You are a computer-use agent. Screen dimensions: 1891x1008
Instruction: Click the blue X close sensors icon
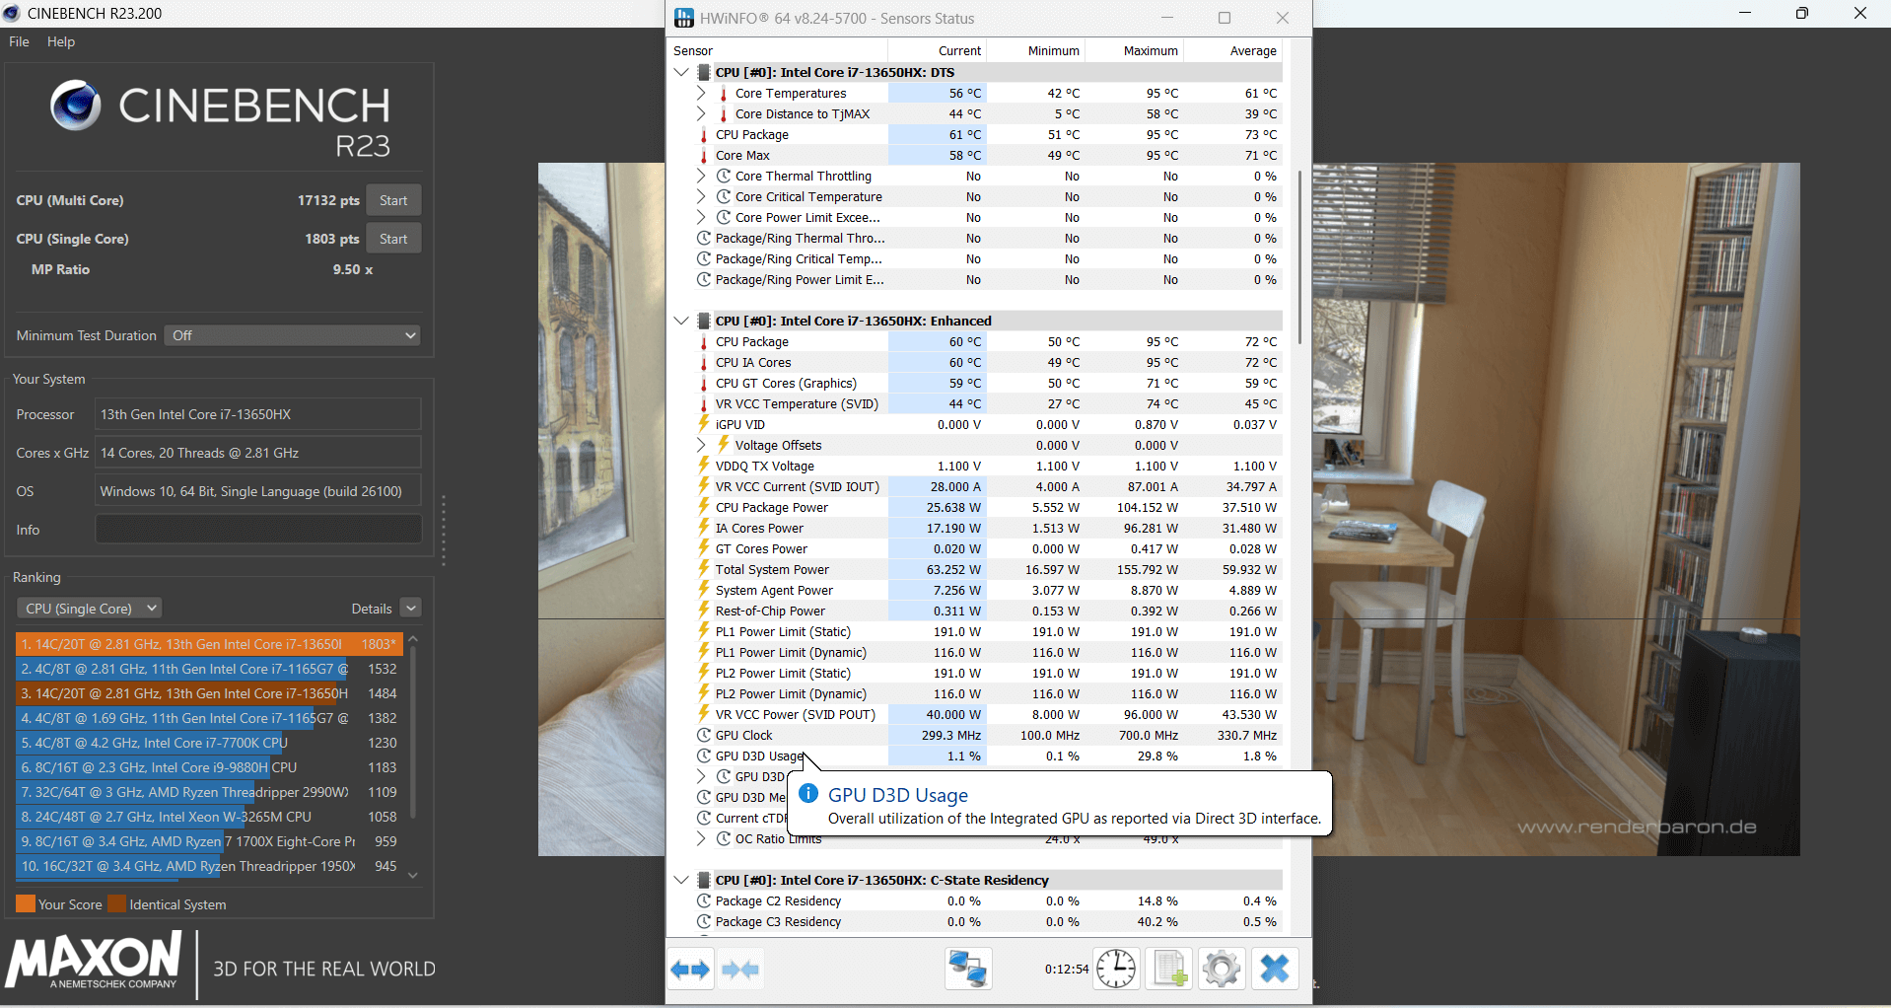coord(1275,970)
